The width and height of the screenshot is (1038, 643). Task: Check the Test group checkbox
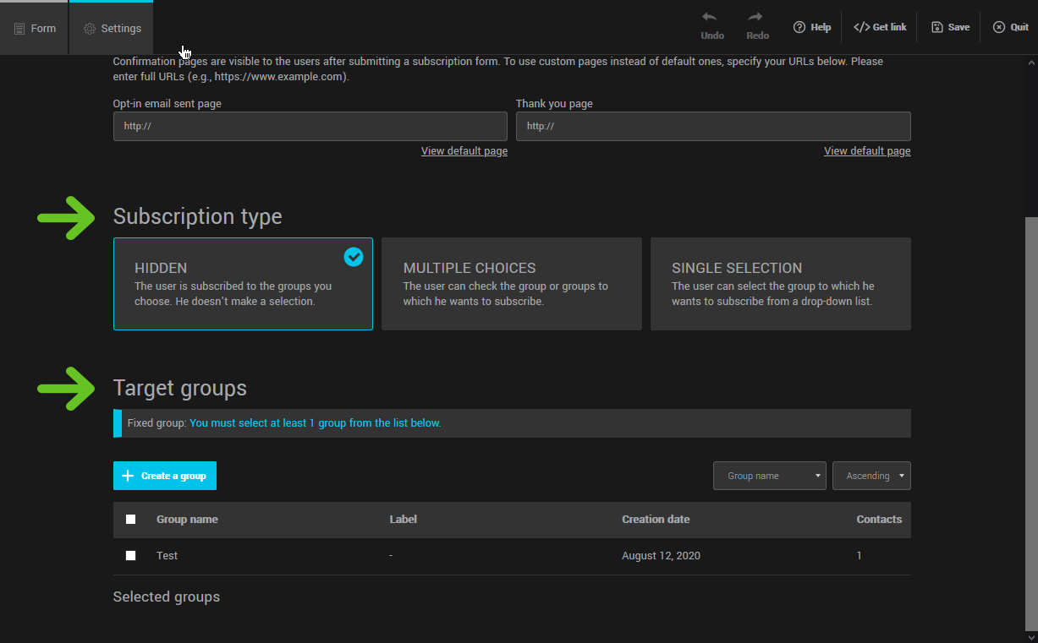130,556
